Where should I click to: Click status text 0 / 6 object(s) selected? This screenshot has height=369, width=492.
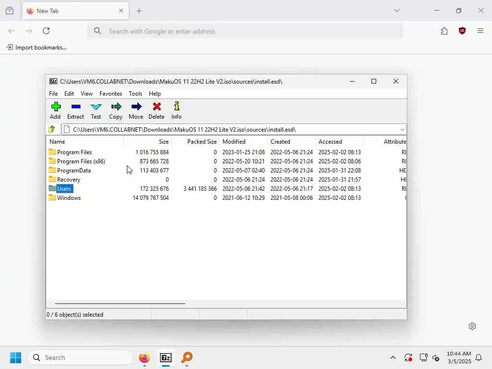coord(74,314)
